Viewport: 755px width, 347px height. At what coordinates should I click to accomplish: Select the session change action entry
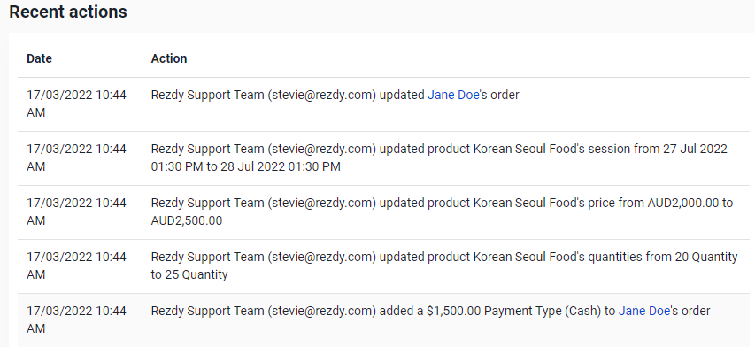point(439,158)
